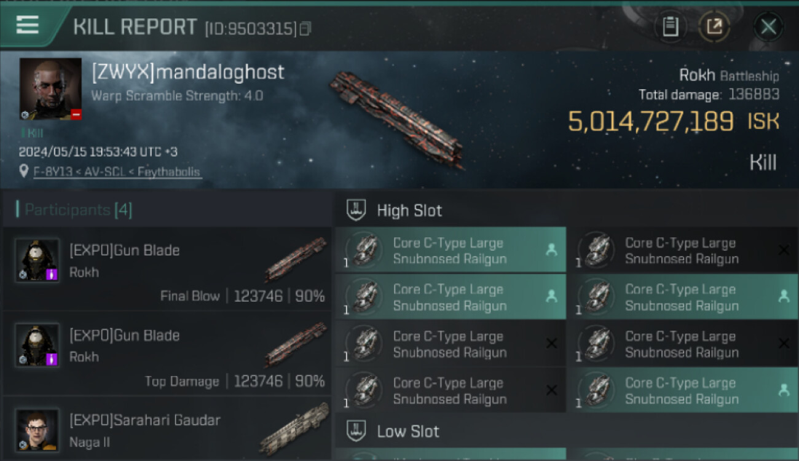
Task: Click the 5,014,727,189 ISK value
Action: tap(650, 122)
